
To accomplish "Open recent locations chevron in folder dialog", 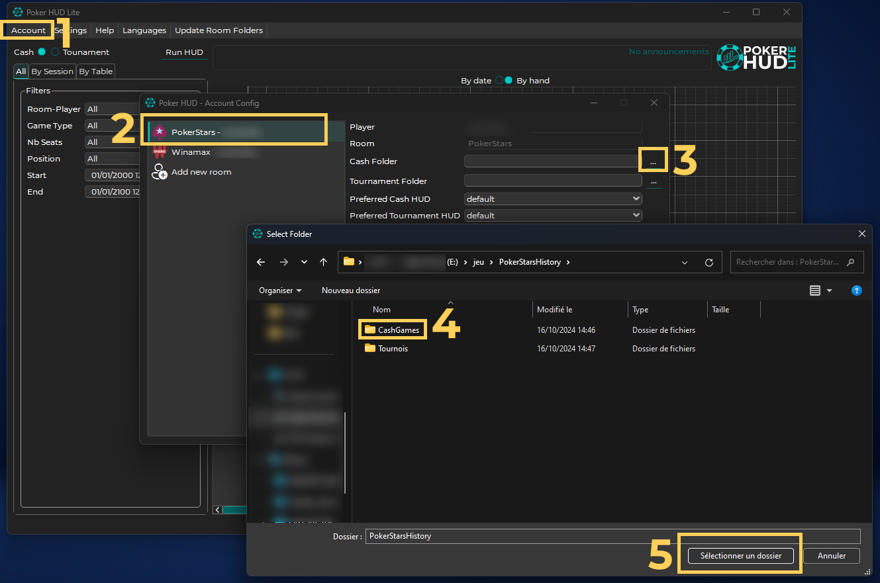I will coord(304,262).
